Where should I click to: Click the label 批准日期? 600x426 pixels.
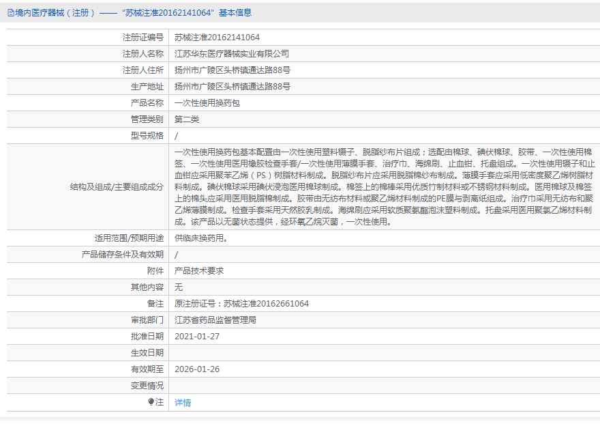click(x=147, y=337)
